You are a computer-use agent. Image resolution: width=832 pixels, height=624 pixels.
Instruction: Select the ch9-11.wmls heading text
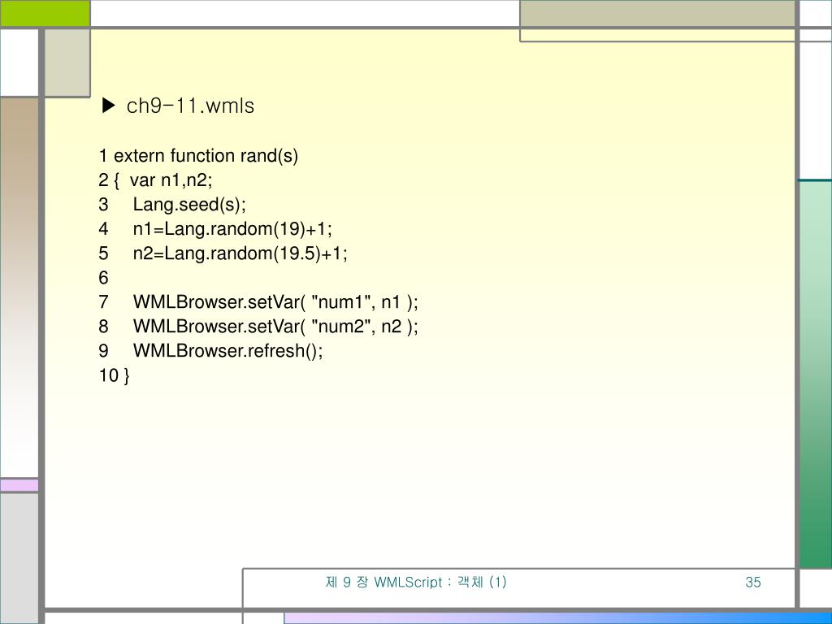click(190, 106)
